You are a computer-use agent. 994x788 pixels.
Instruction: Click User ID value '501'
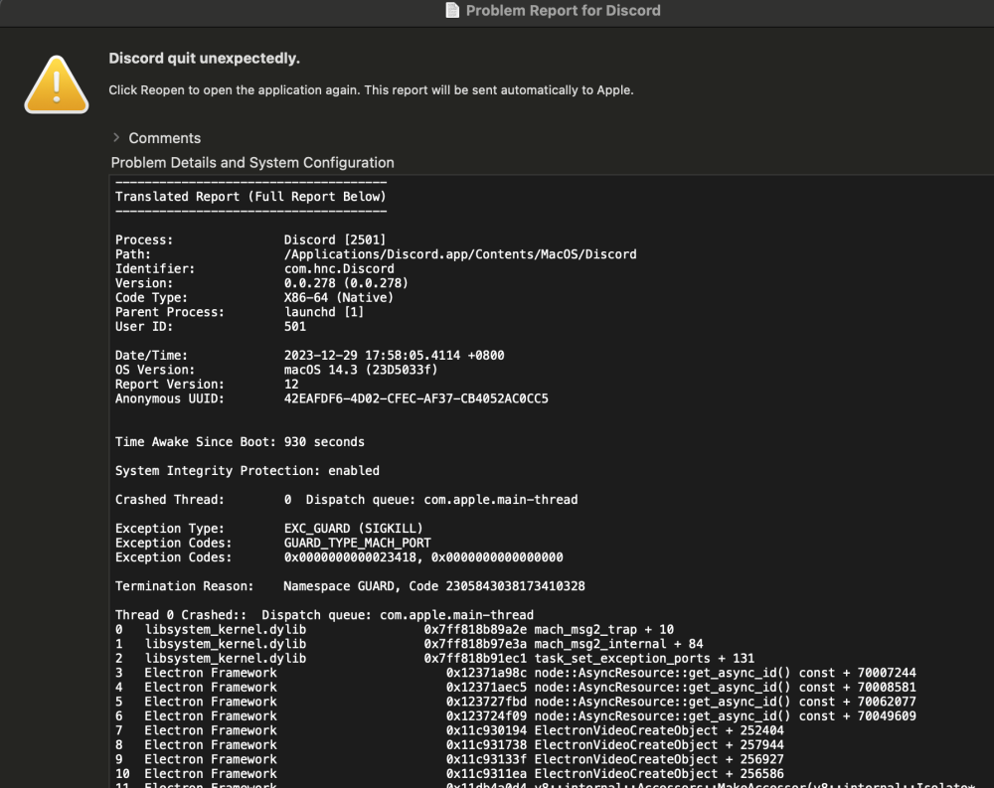coord(295,327)
